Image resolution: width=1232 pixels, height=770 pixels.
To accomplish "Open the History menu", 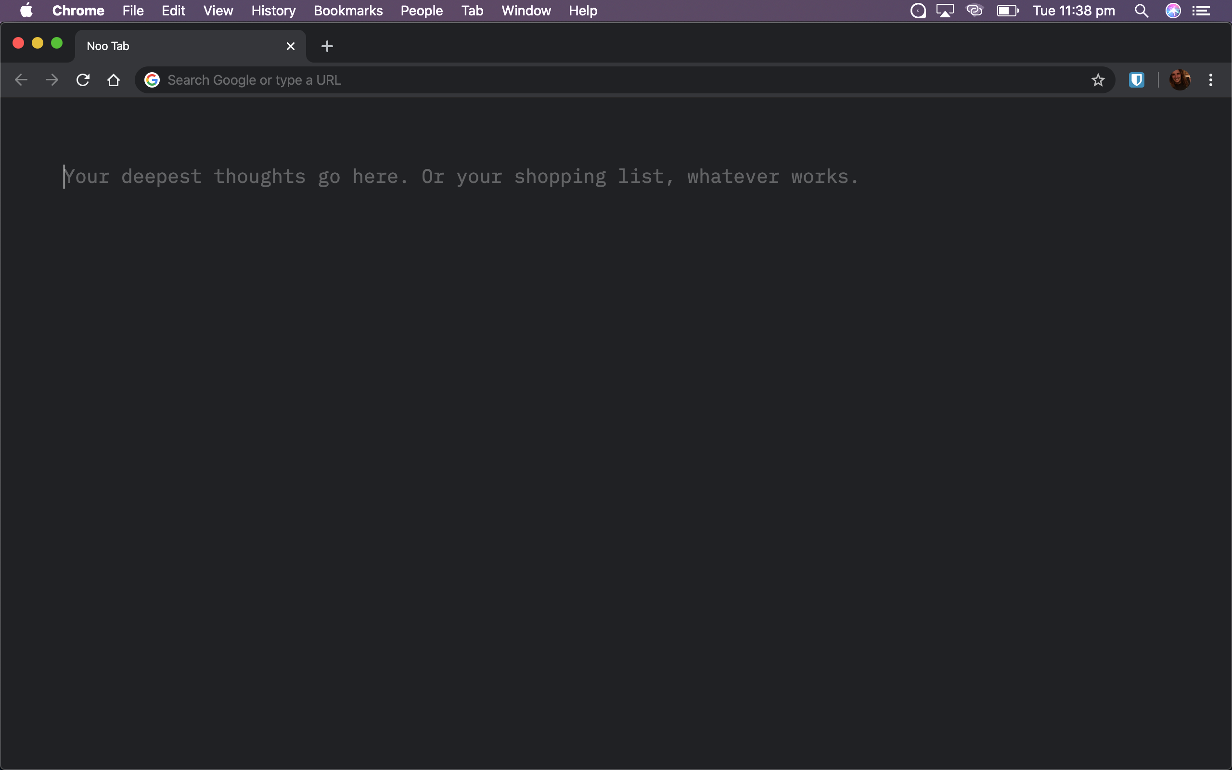I will (x=273, y=11).
